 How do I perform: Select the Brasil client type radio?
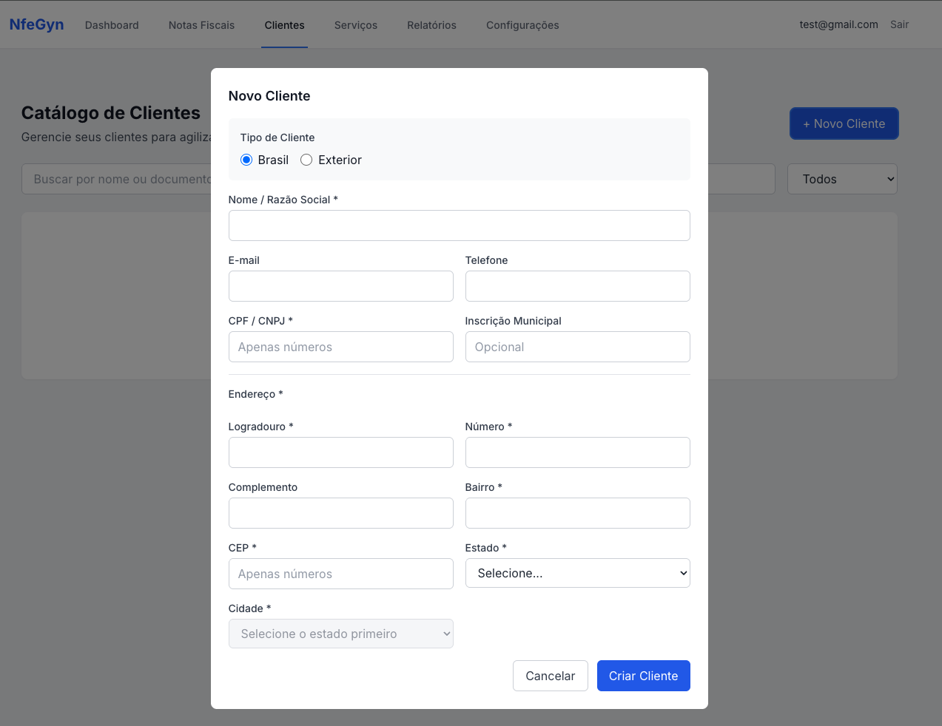246,160
